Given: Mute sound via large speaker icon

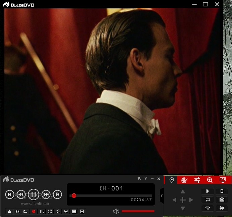Looking at the screenshot, I should point(116,211).
